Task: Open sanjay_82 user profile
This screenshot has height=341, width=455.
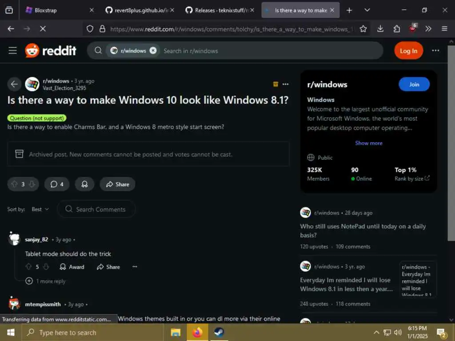Action: 36,239
